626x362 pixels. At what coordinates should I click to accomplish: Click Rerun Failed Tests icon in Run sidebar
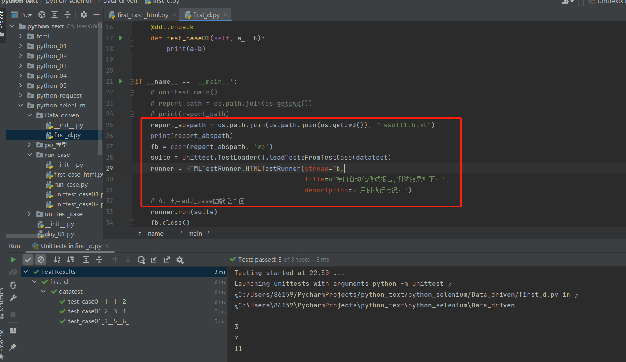(13, 272)
